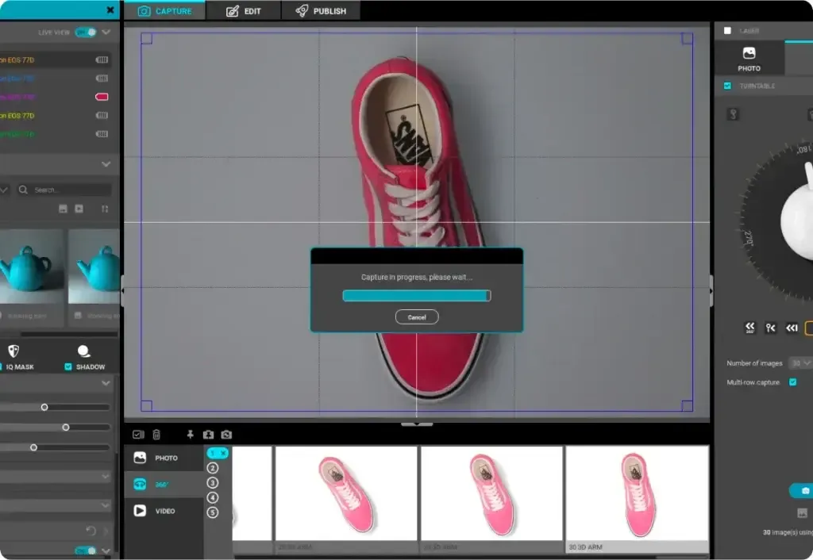Click the trash delete icon above thumbnails
This screenshot has height=560, width=813.
156,435
